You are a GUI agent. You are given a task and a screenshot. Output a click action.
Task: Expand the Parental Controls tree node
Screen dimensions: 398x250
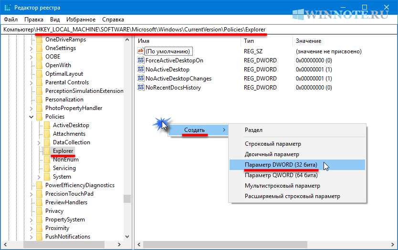(31, 83)
